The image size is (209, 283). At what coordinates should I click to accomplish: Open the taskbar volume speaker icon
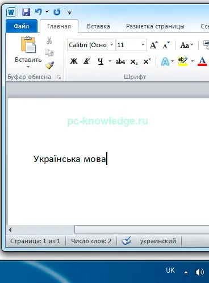coord(200,272)
